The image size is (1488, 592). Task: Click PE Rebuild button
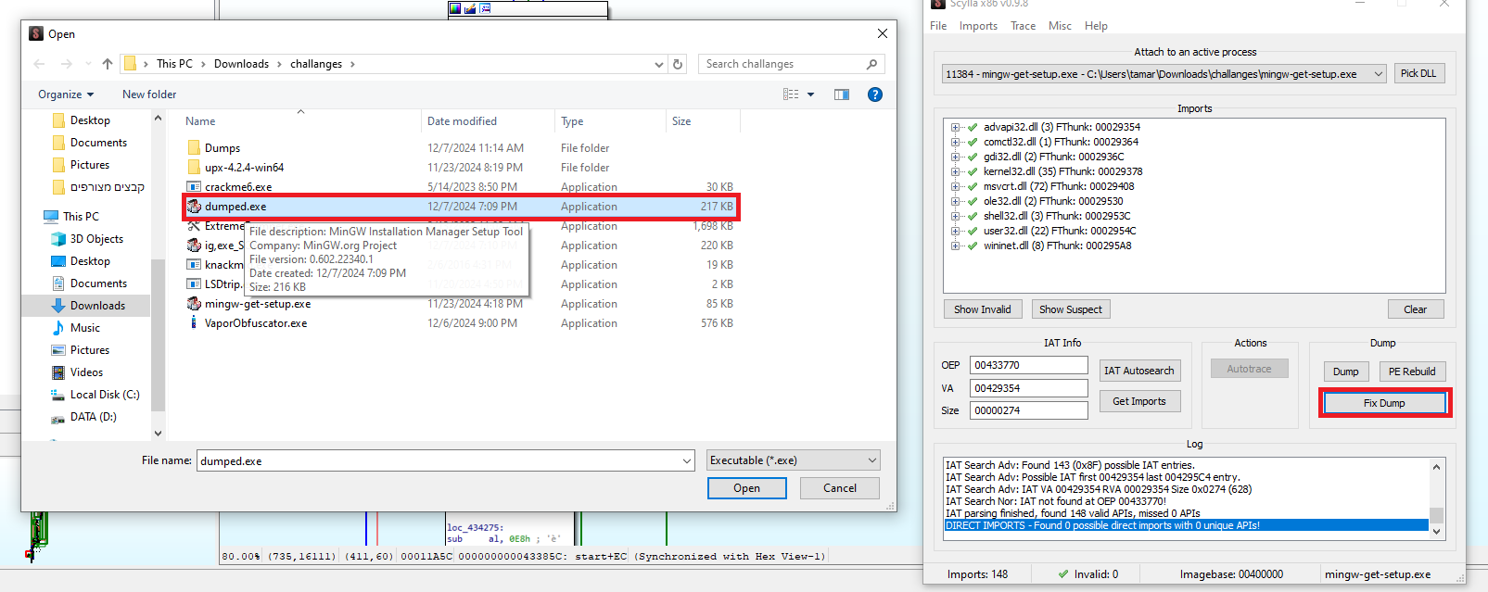click(x=1412, y=372)
